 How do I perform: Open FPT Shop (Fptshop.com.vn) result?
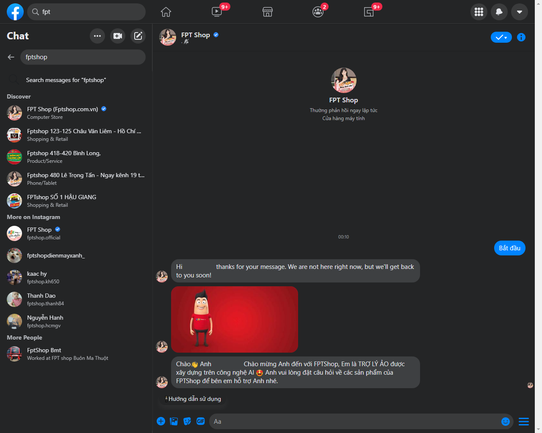(76, 113)
